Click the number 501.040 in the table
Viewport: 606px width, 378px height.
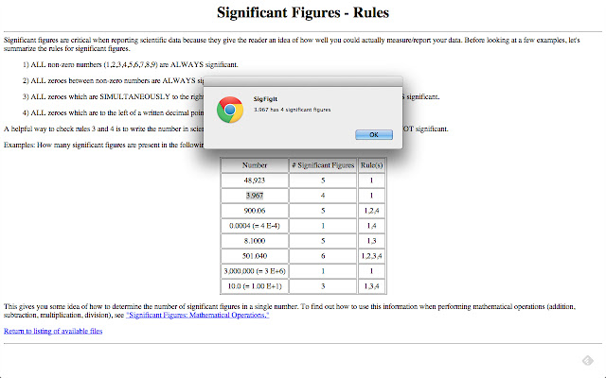[x=255, y=256]
